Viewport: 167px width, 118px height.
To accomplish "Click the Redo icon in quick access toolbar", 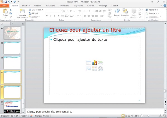I will (x=14, y=2).
